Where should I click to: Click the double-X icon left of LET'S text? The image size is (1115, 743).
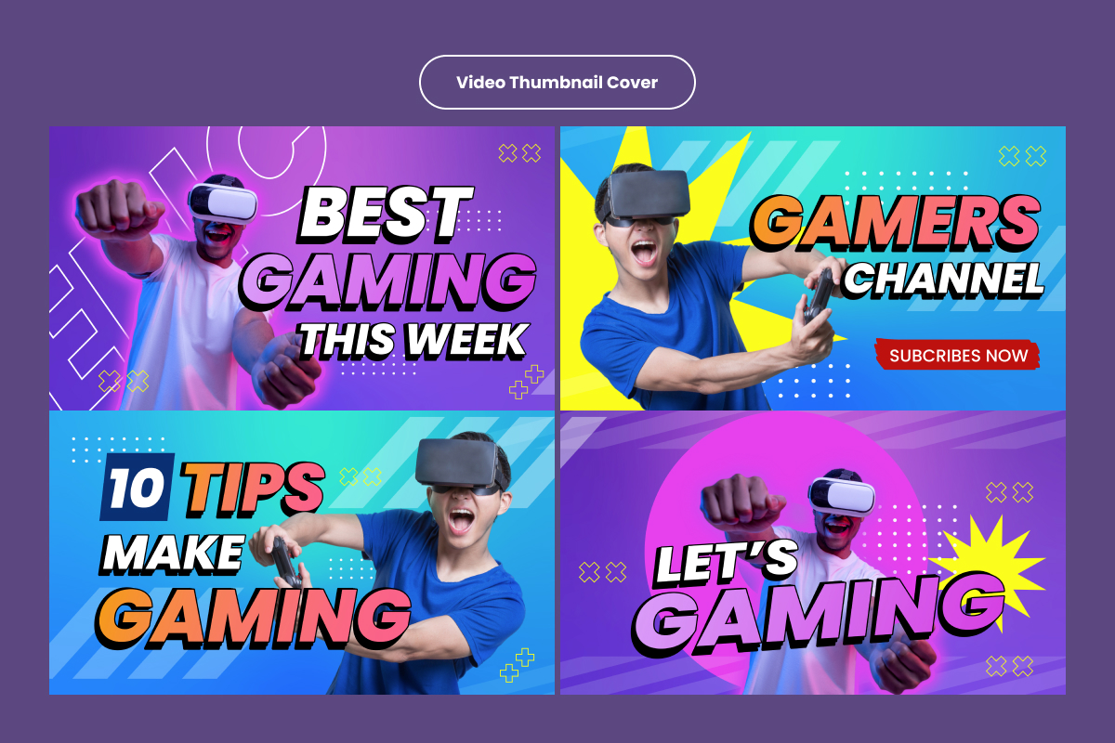click(602, 572)
